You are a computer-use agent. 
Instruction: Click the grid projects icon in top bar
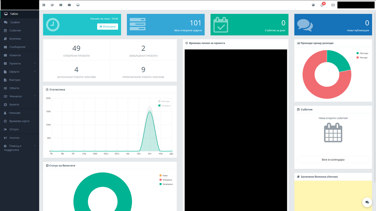click(x=61, y=5)
